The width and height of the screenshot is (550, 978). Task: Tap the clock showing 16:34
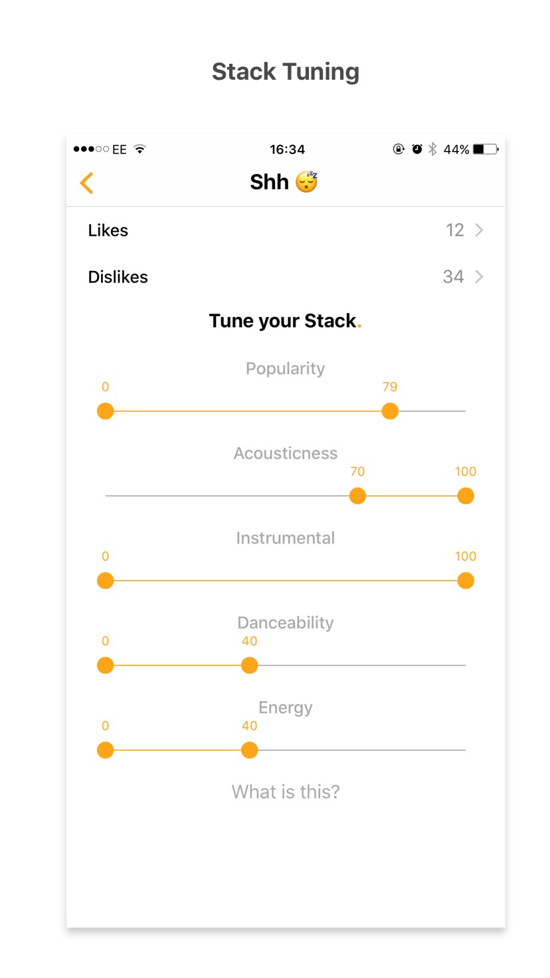[288, 149]
